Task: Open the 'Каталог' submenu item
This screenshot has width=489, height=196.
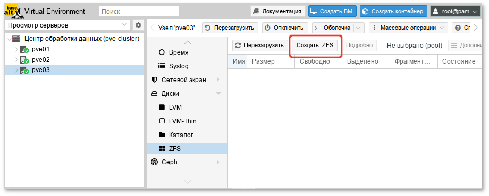Action: 187,135
